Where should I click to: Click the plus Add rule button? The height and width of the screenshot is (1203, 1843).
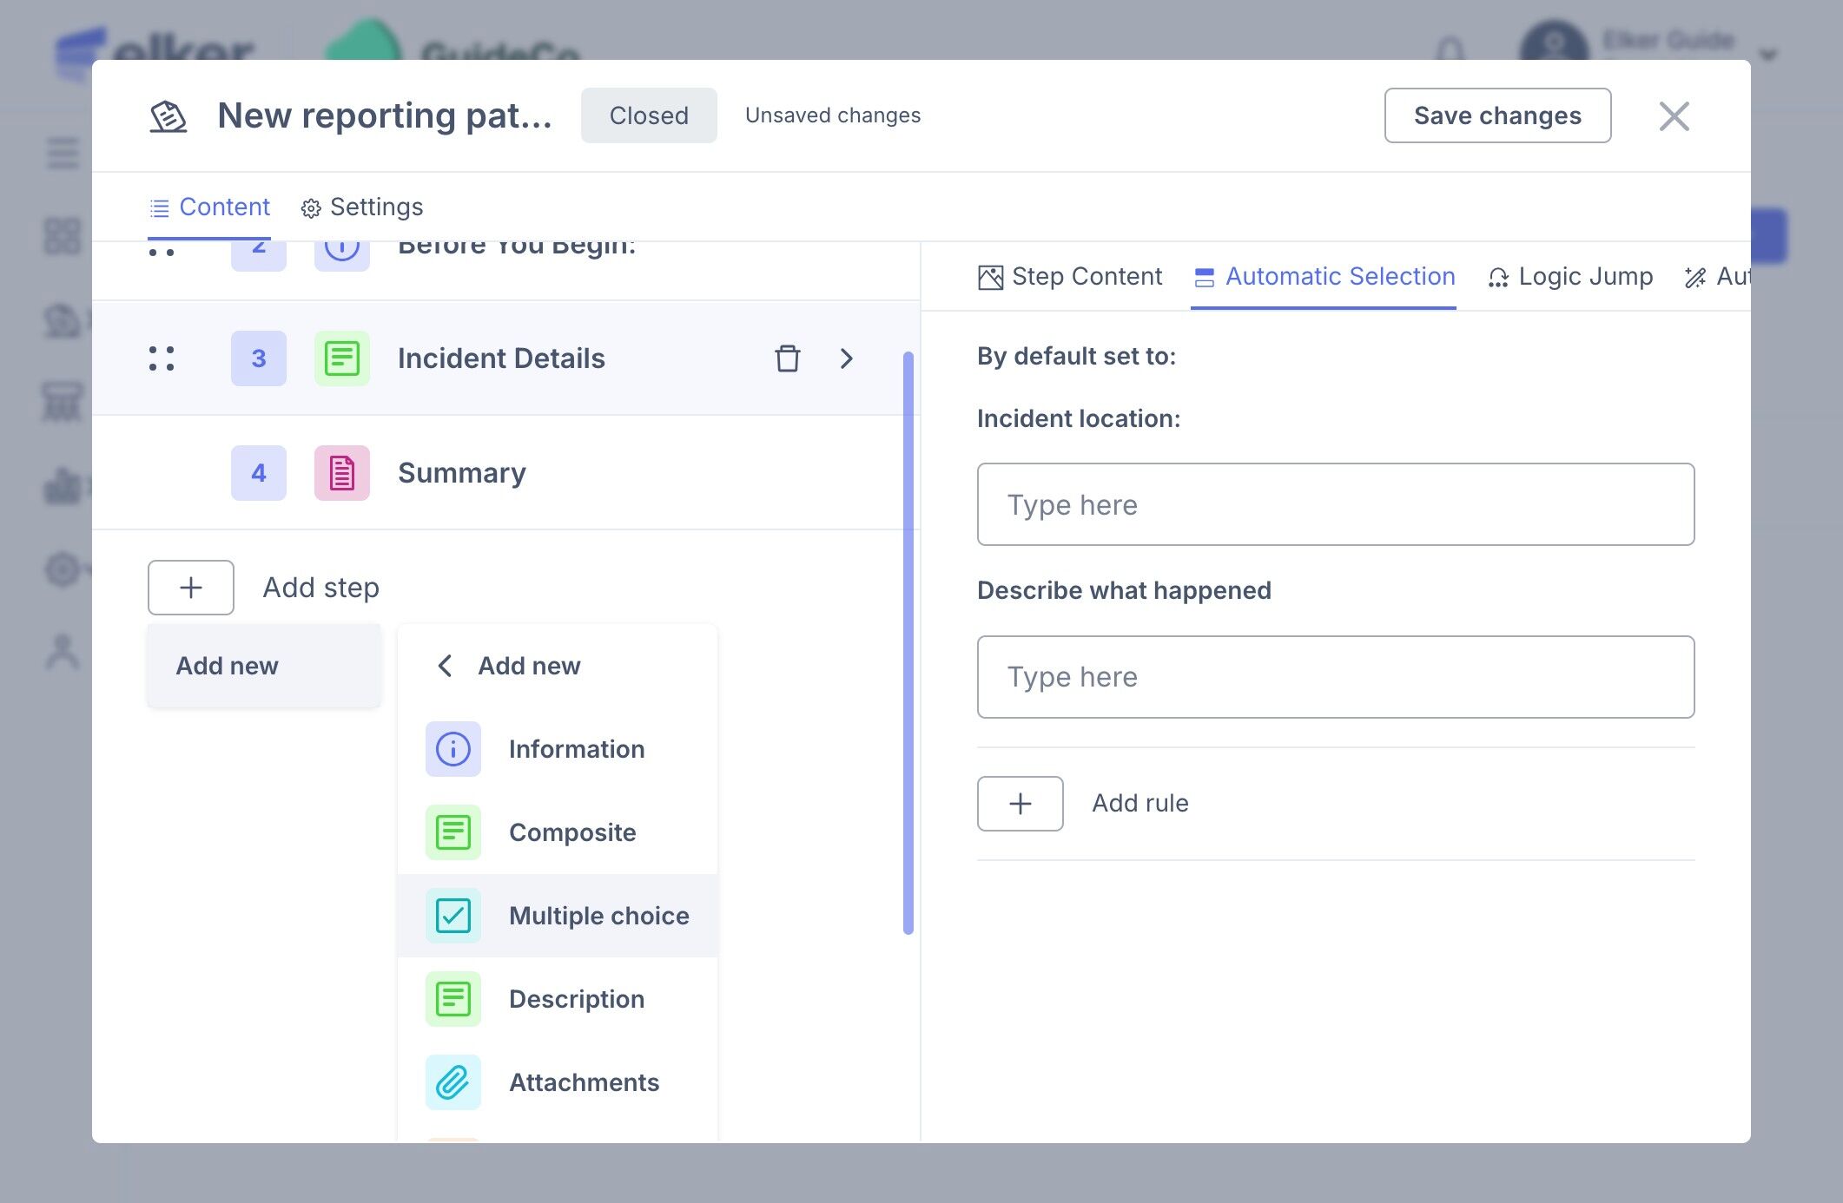click(x=1020, y=804)
